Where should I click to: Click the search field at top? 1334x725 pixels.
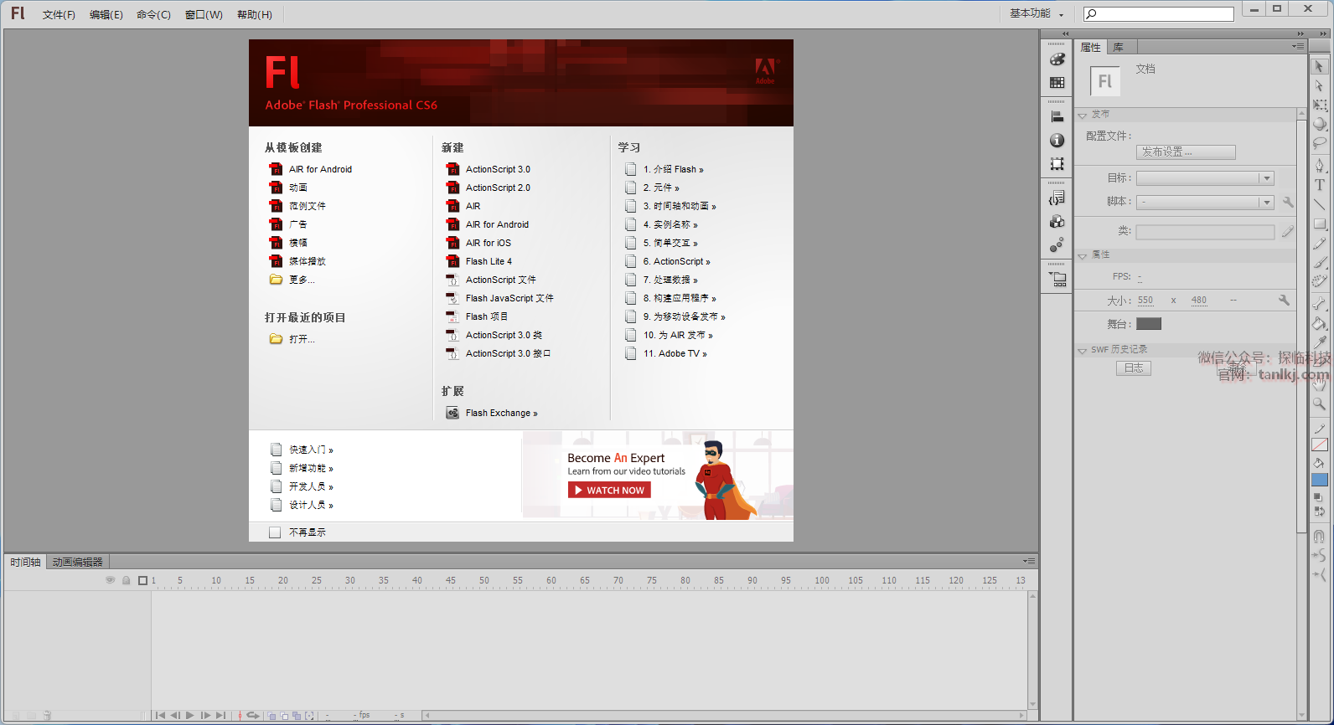(1159, 13)
